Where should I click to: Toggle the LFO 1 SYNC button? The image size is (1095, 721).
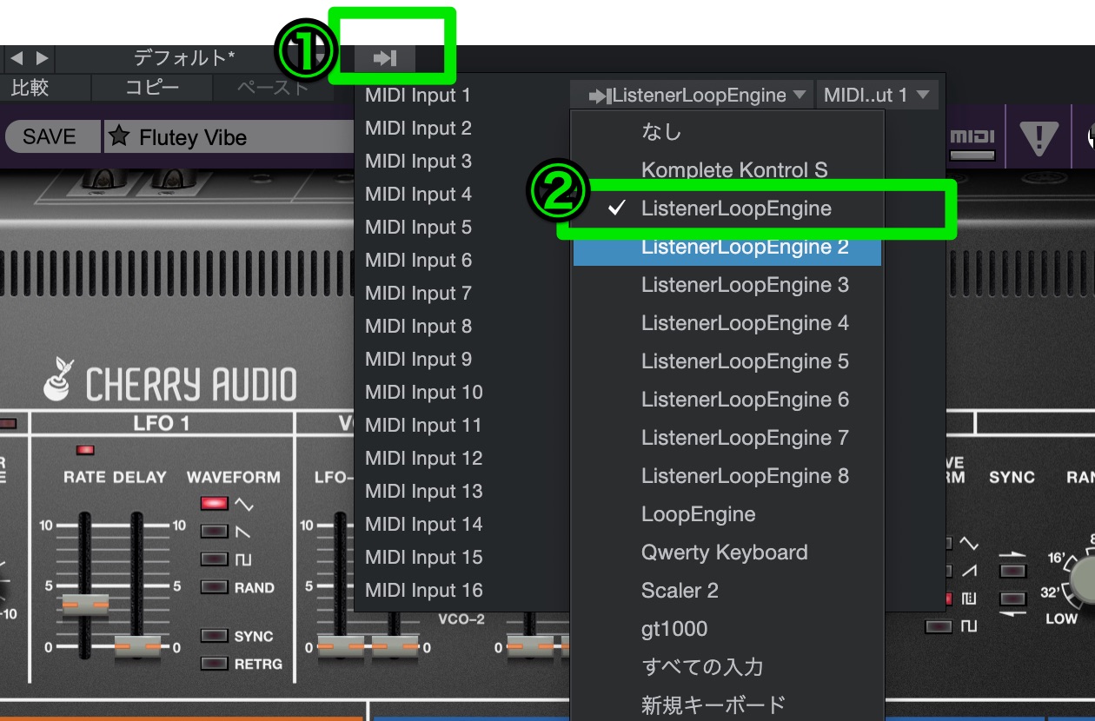click(x=215, y=636)
